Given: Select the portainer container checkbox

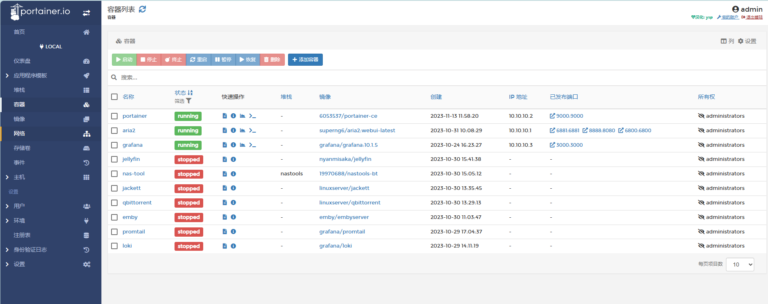Looking at the screenshot, I should click(x=114, y=116).
